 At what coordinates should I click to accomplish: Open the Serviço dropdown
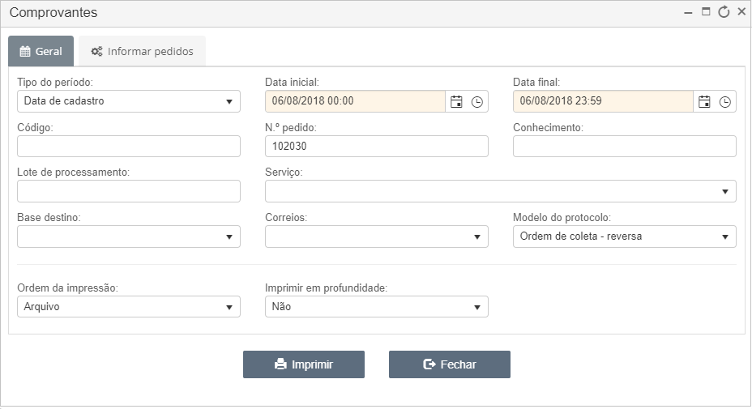(x=500, y=191)
